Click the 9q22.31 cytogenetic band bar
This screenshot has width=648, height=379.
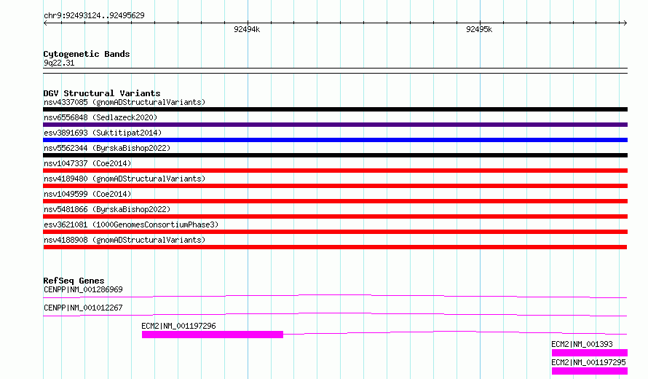335,71
